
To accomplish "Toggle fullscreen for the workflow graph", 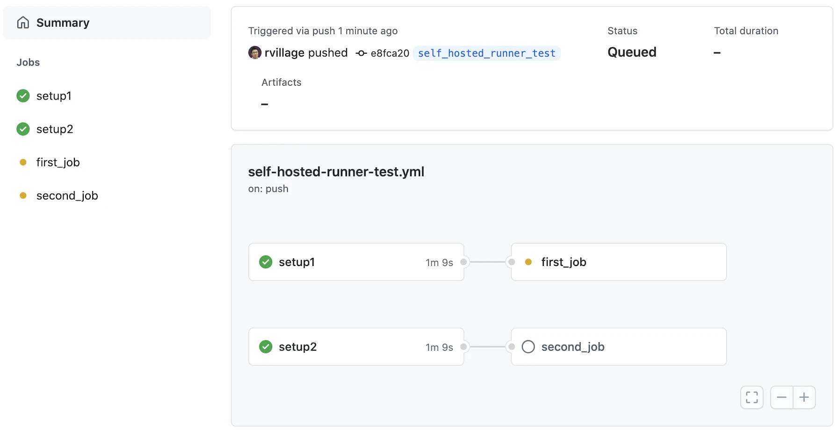I will point(752,397).
